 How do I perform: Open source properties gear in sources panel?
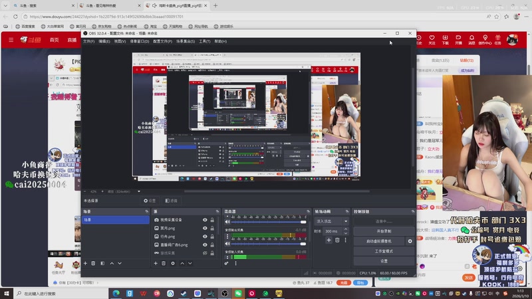pos(173,263)
